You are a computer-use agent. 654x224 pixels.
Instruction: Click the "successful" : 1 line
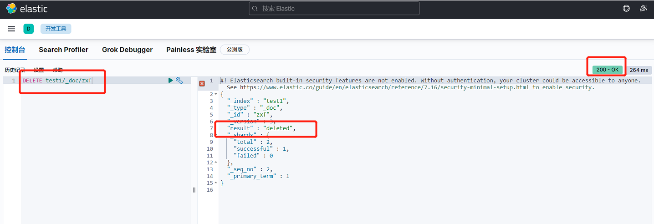pyautogui.click(x=261, y=149)
